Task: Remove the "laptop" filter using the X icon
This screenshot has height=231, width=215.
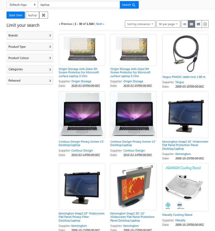Action: (43, 15)
